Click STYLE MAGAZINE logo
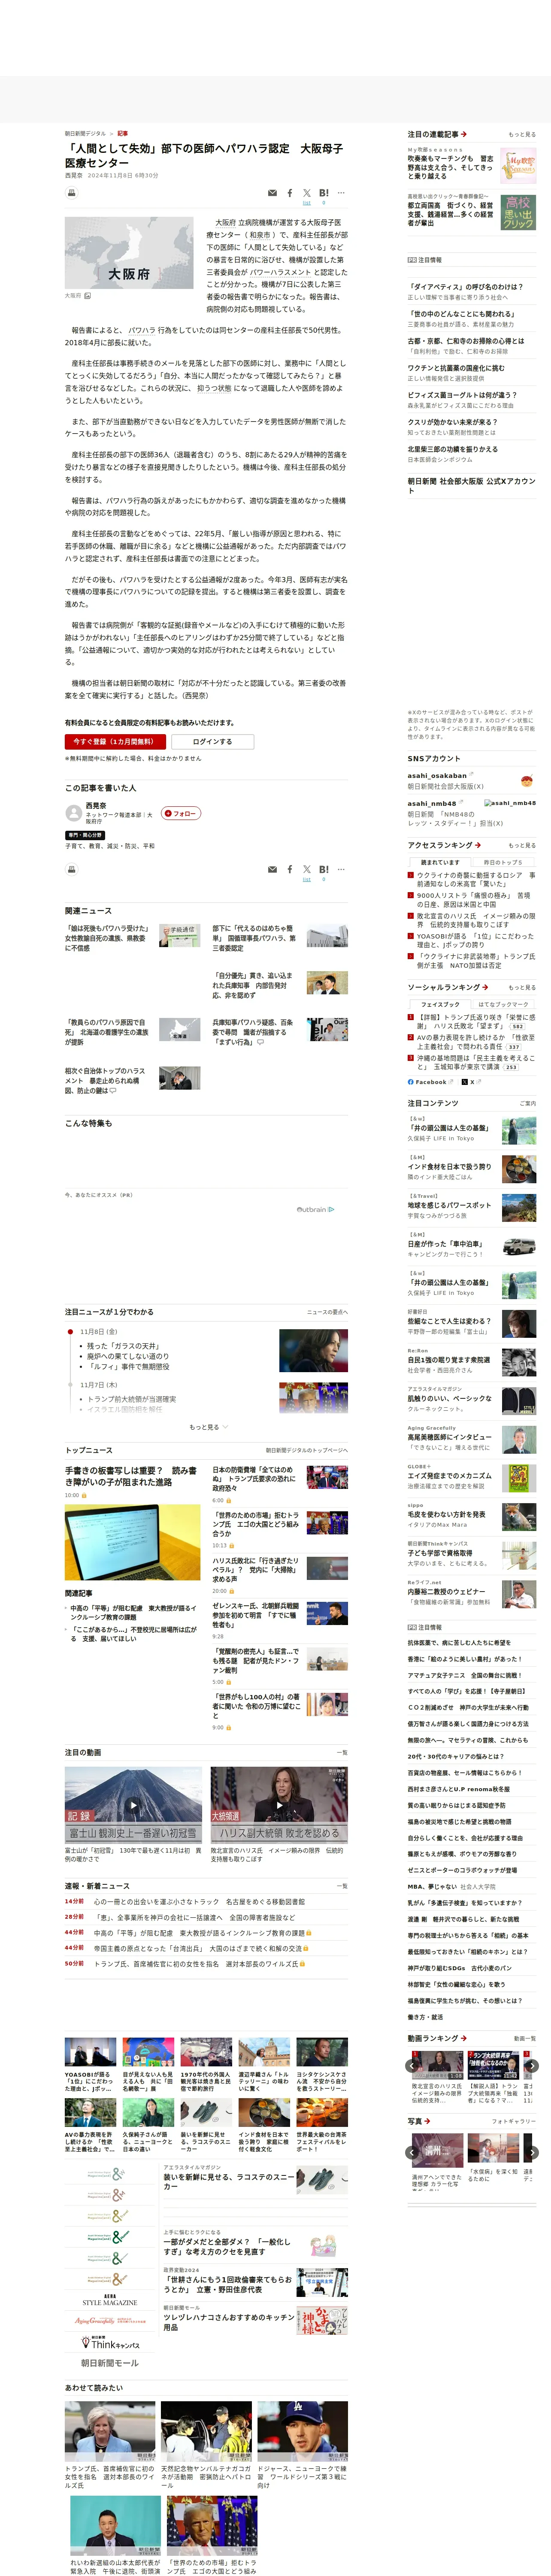Viewport: 551px width, 2576px height. click(110, 2301)
